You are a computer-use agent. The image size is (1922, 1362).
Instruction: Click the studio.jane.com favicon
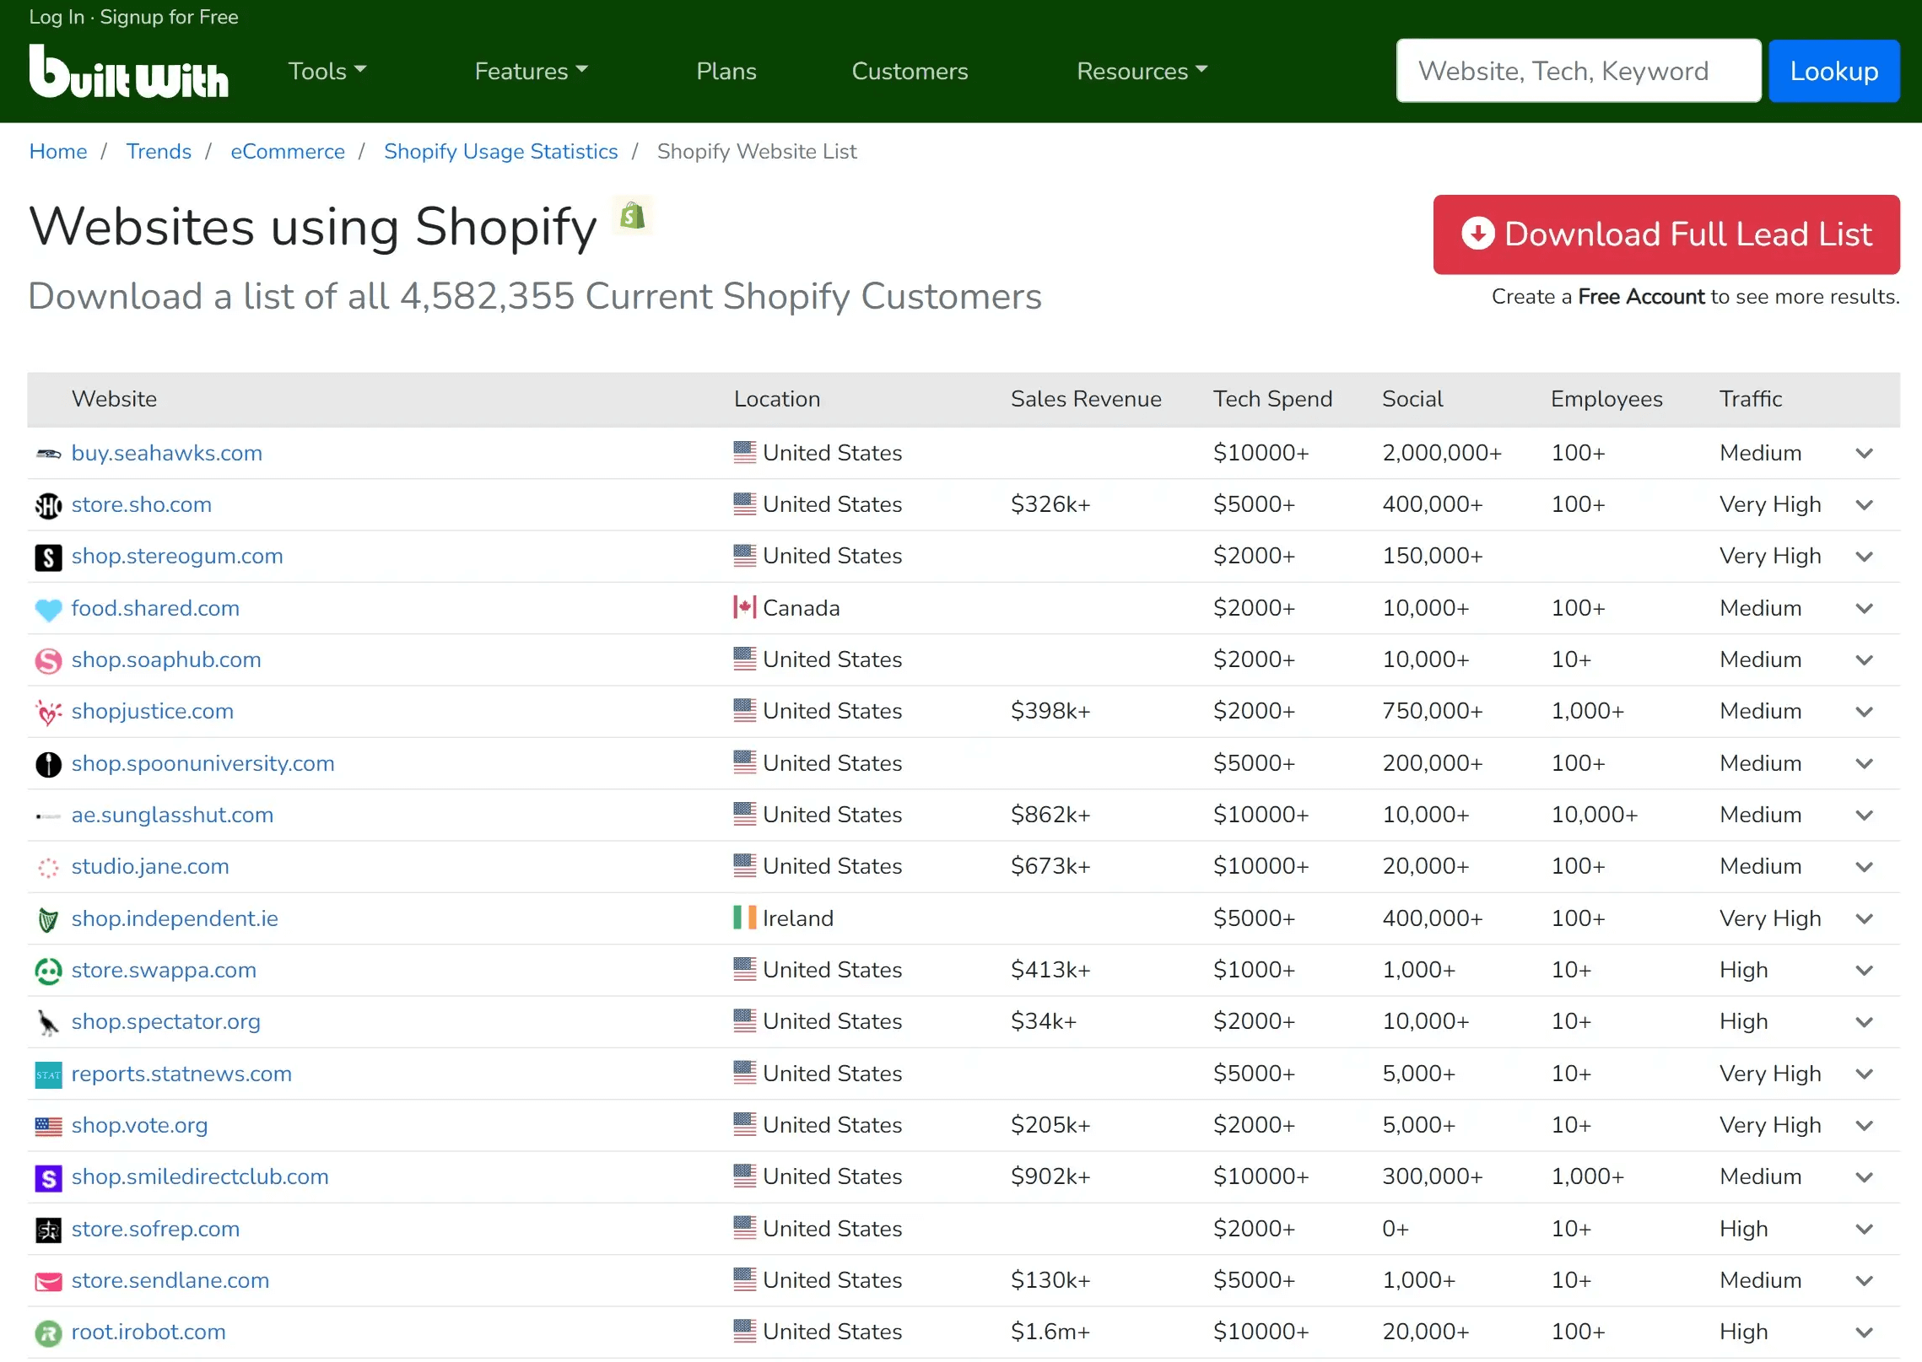tap(48, 867)
